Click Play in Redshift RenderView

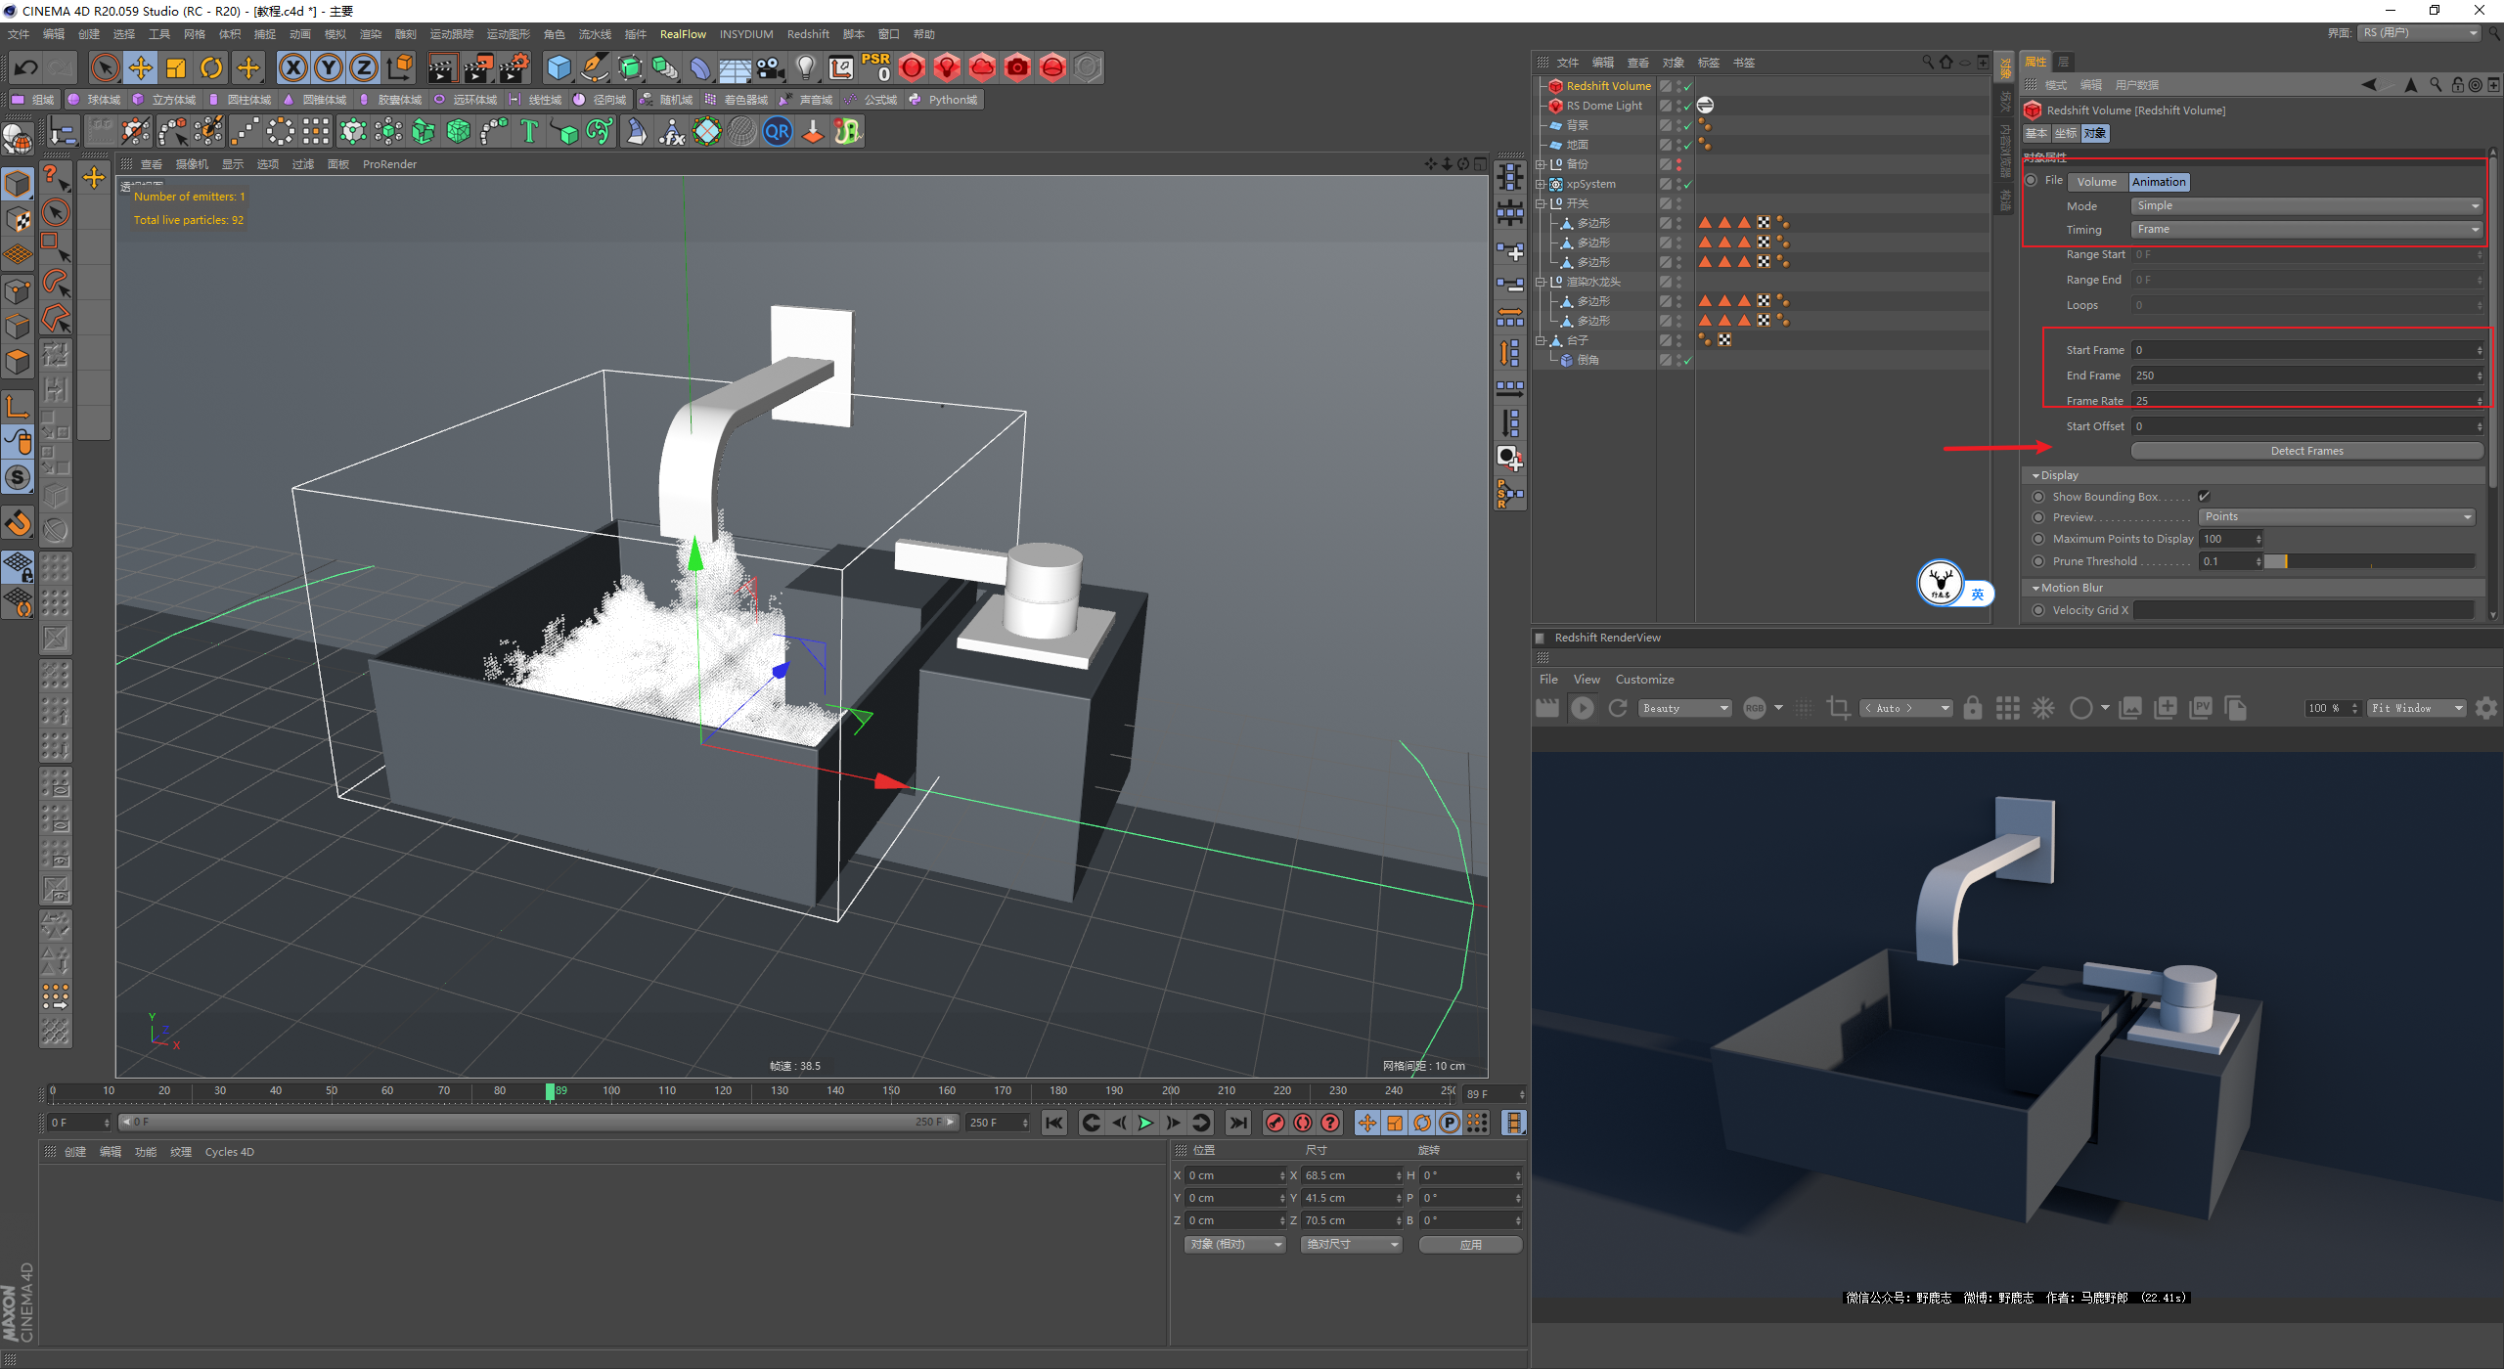(1582, 708)
